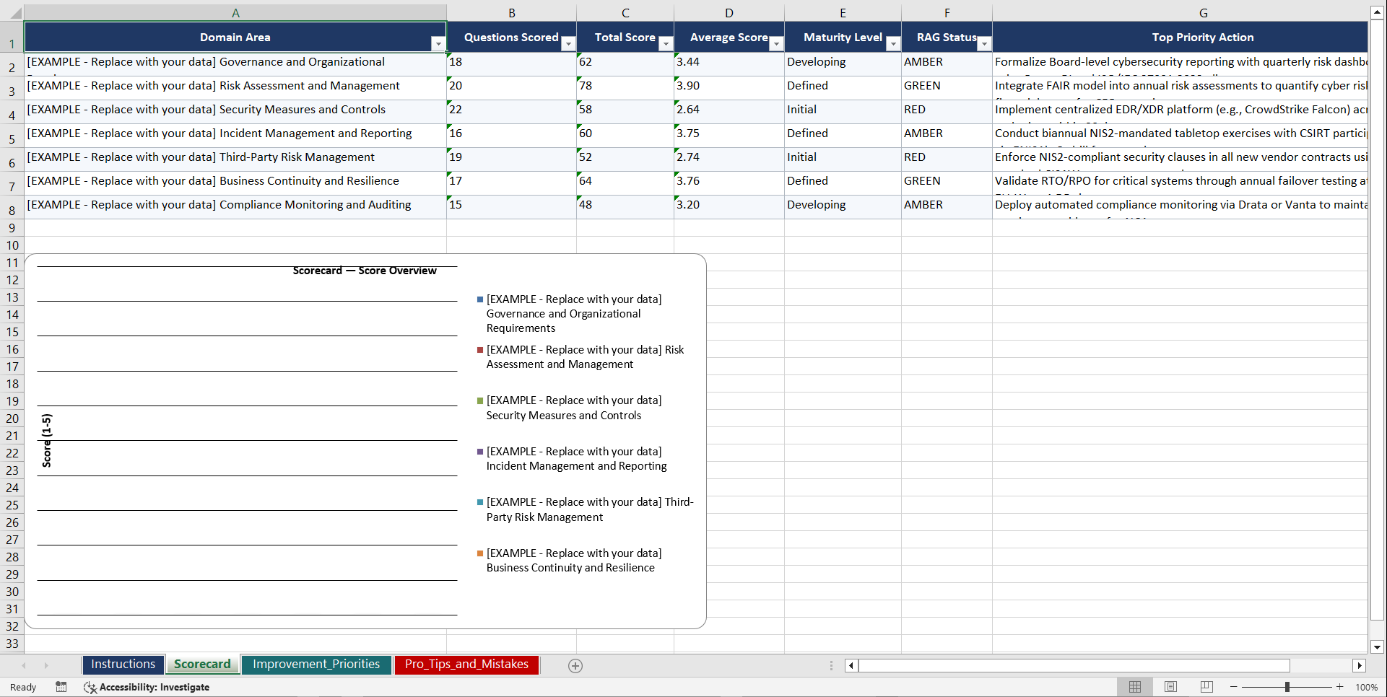Screen dimensions: 1387x697
Task: Click the right horizontal scroll arrow
Action: (x=1360, y=665)
